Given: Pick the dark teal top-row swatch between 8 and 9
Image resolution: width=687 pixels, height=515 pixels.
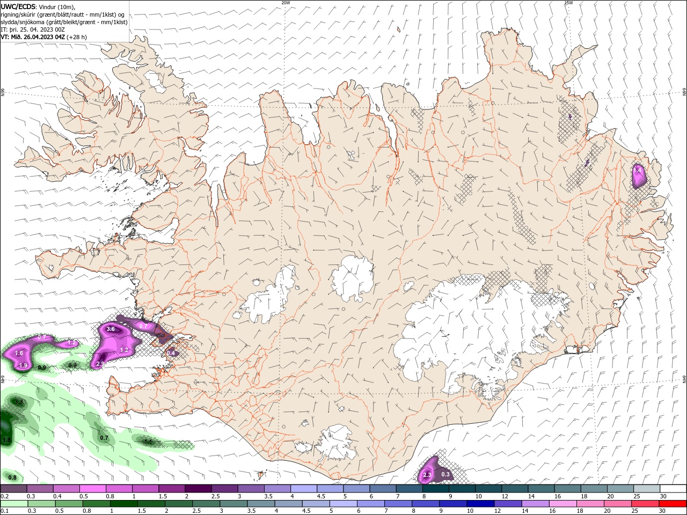Looking at the screenshot, I should pyautogui.click(x=435, y=489).
